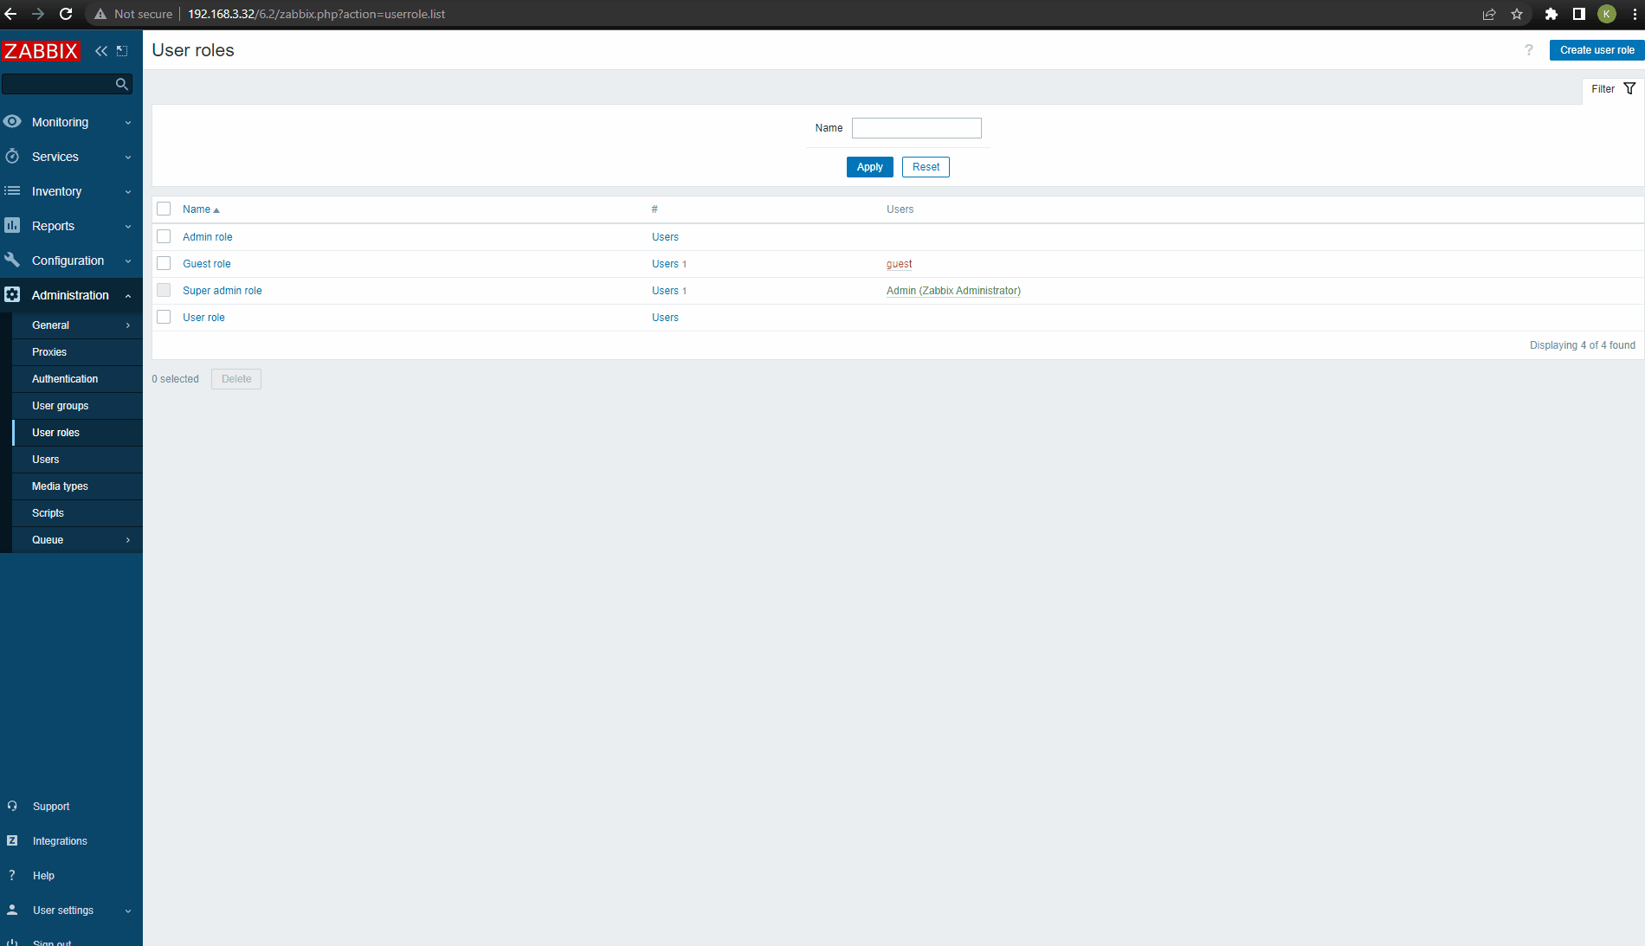Click the Zabbix logo
The width and height of the screenshot is (1645, 946).
[41, 51]
